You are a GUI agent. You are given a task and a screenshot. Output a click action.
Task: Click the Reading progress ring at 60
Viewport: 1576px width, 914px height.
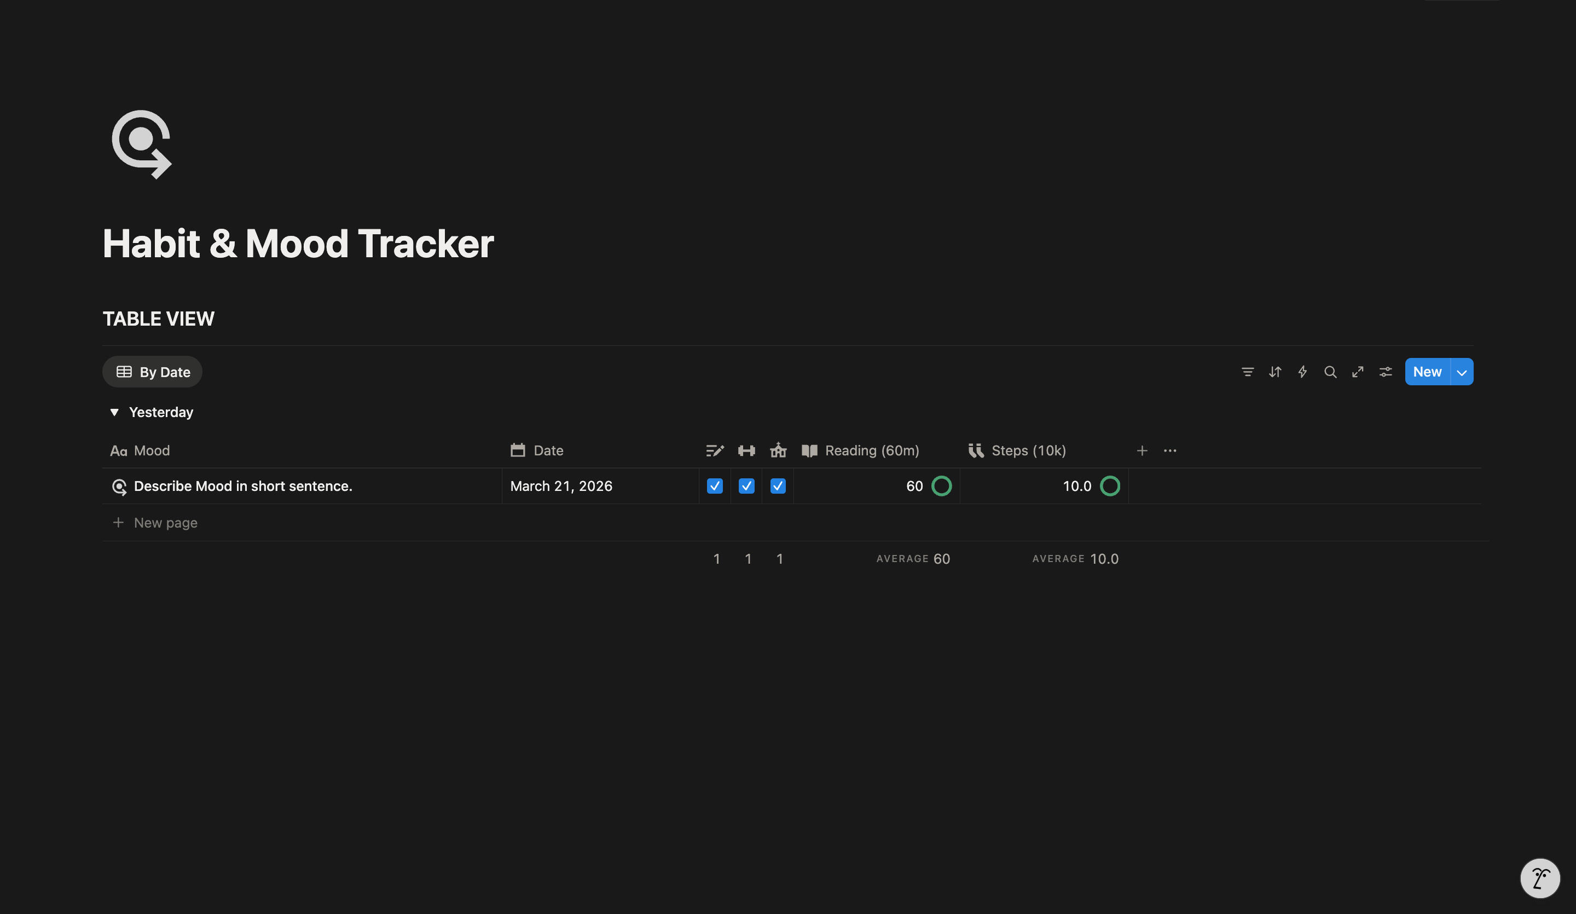tap(941, 486)
